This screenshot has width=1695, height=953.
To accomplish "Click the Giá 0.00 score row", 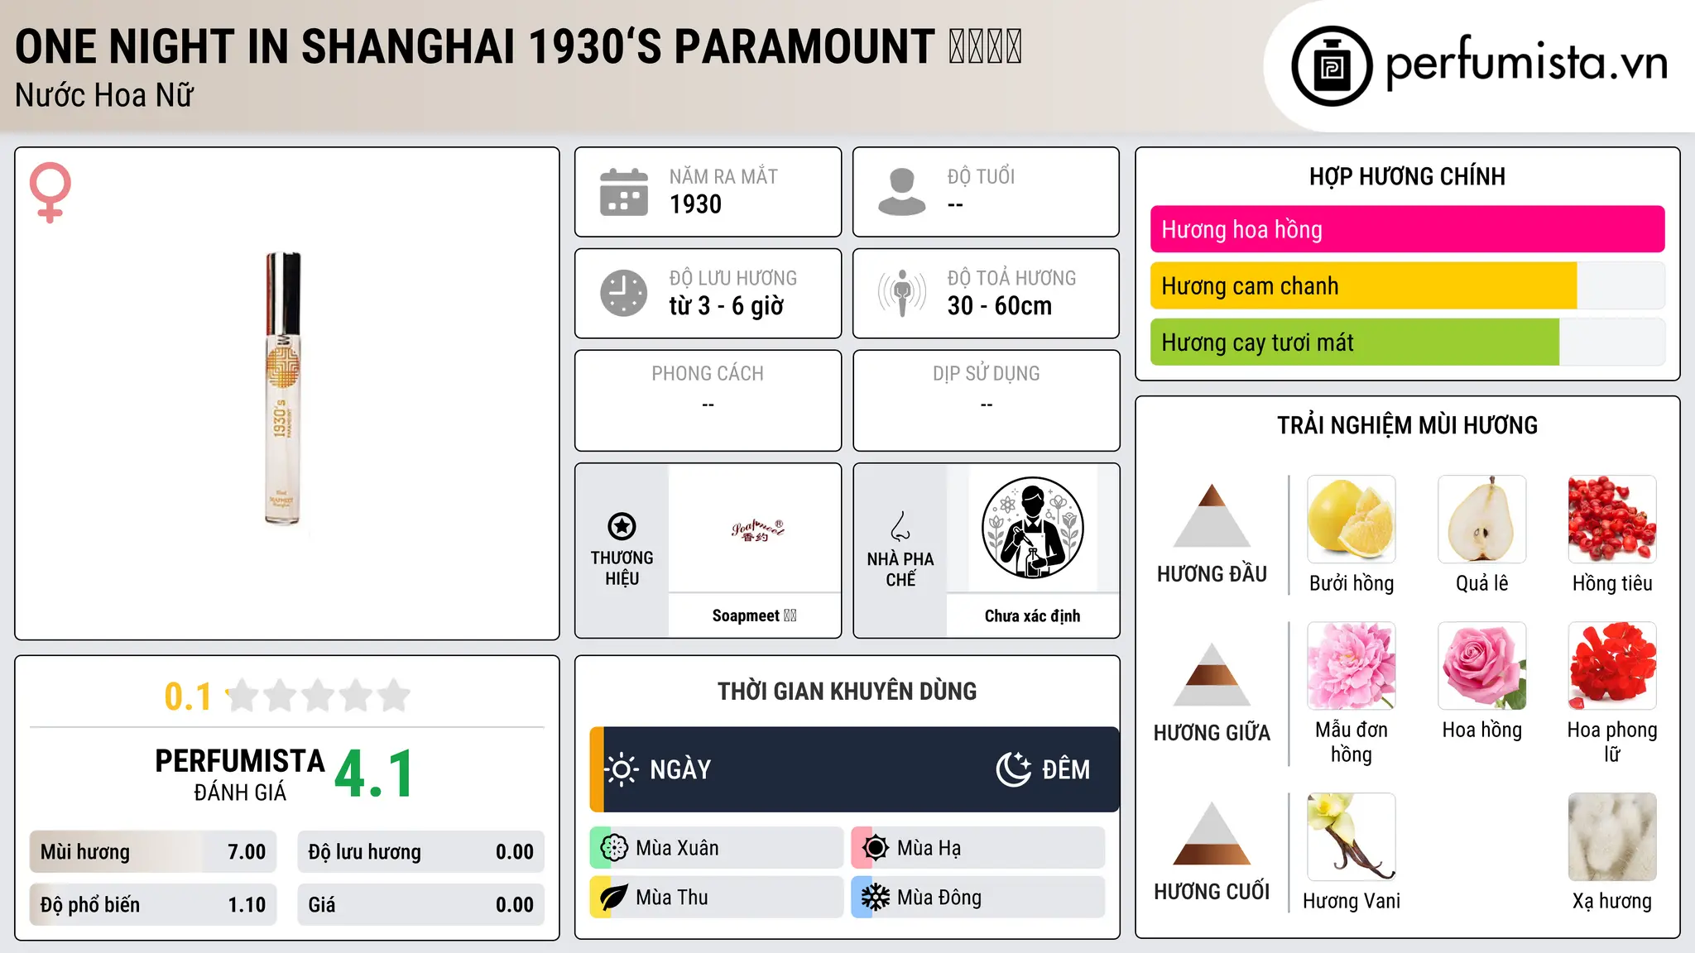I will click(420, 904).
